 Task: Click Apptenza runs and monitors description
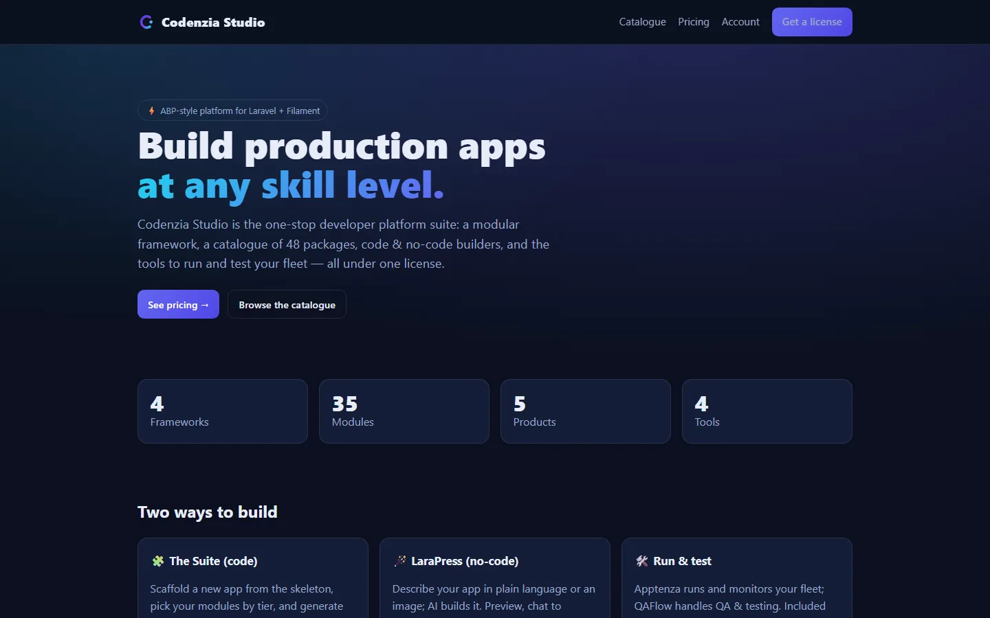click(729, 598)
